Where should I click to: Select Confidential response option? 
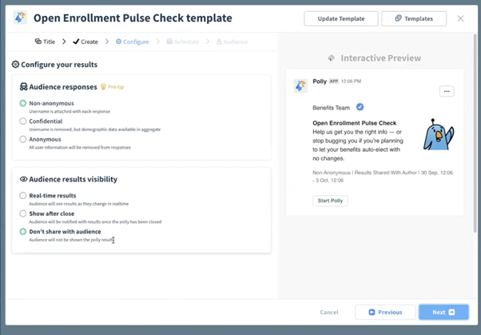click(23, 122)
